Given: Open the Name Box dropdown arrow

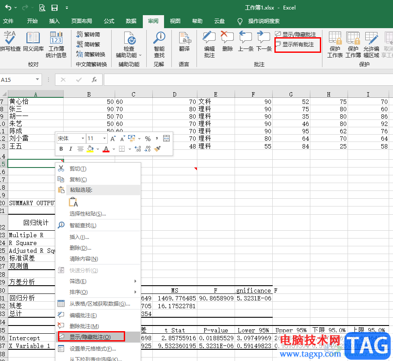Looking at the screenshot, I should (37, 80).
